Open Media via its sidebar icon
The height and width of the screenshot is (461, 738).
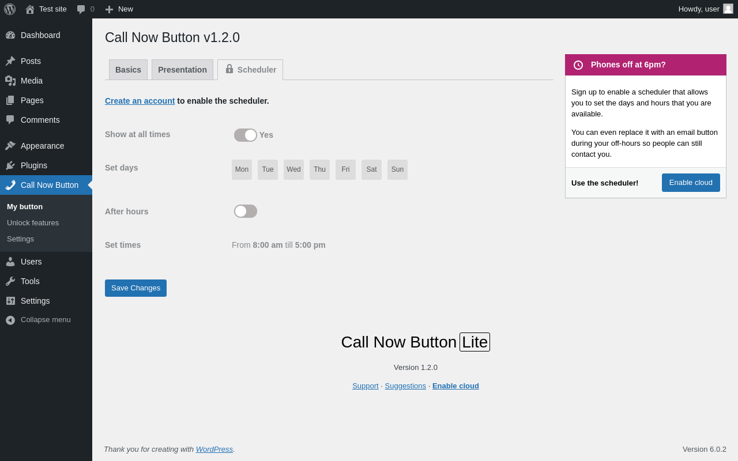(10, 81)
